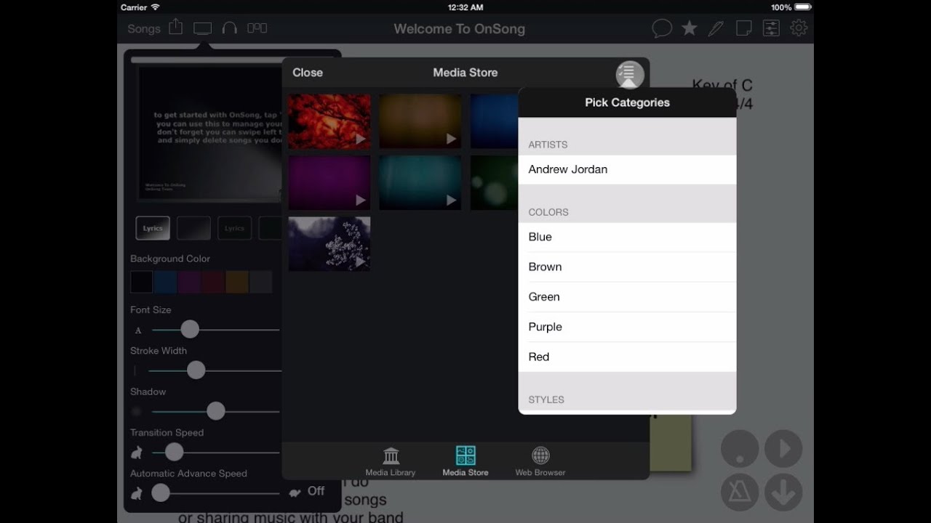Tap the small A font size icon
Screen dimensions: 931x523
[138, 331]
